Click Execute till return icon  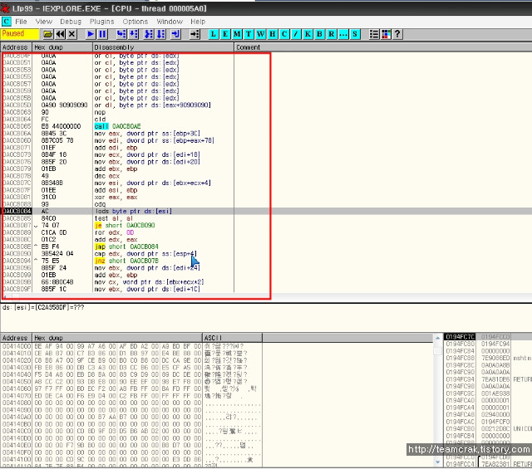pos(175,34)
